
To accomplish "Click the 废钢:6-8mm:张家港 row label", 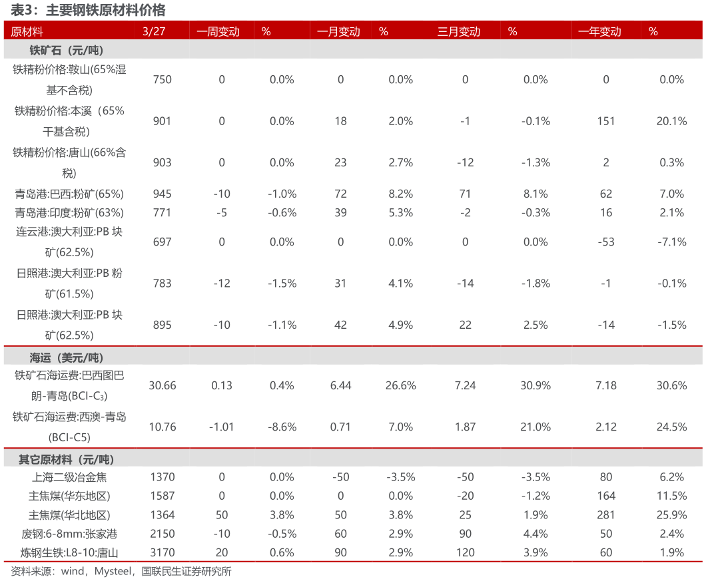I will point(69,533).
